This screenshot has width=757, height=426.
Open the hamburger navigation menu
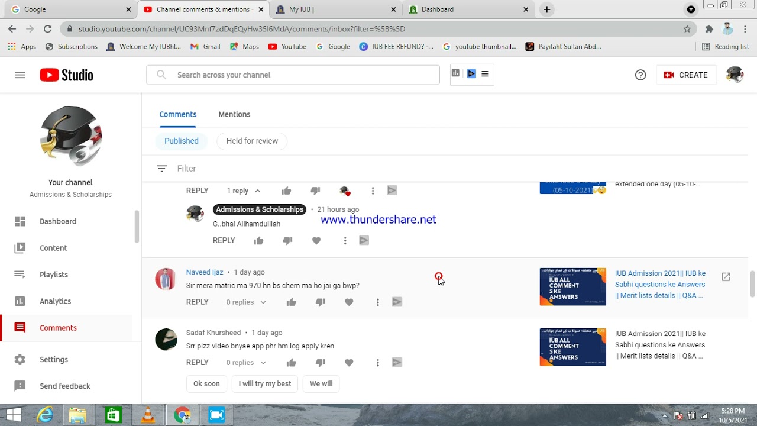(x=20, y=75)
